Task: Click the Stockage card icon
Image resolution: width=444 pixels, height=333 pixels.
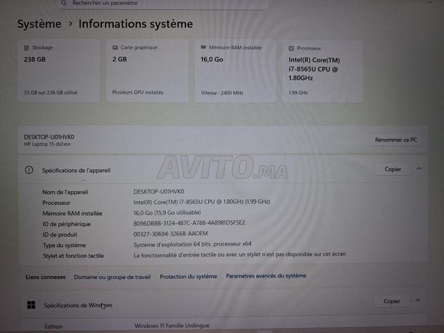Action: point(26,48)
